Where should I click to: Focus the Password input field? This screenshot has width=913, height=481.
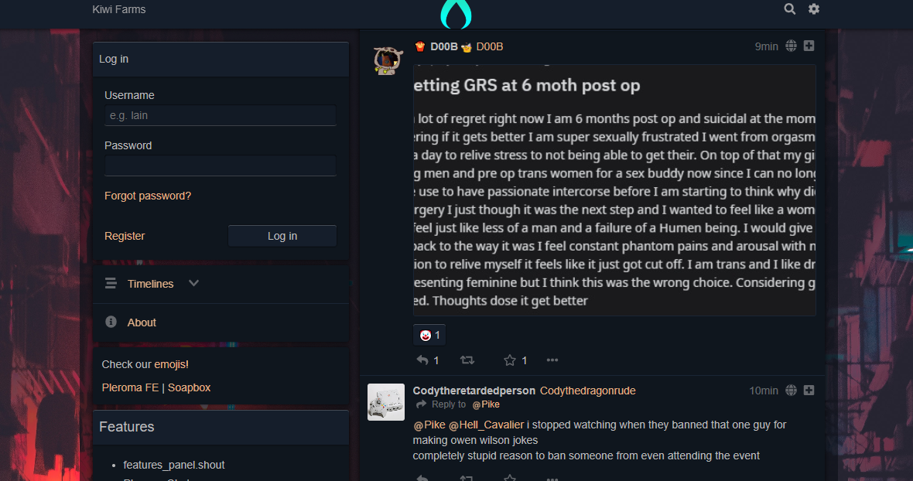pos(220,165)
